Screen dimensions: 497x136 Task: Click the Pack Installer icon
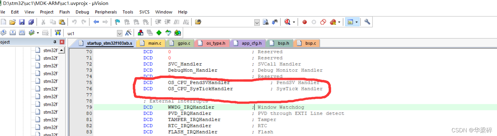(178, 33)
